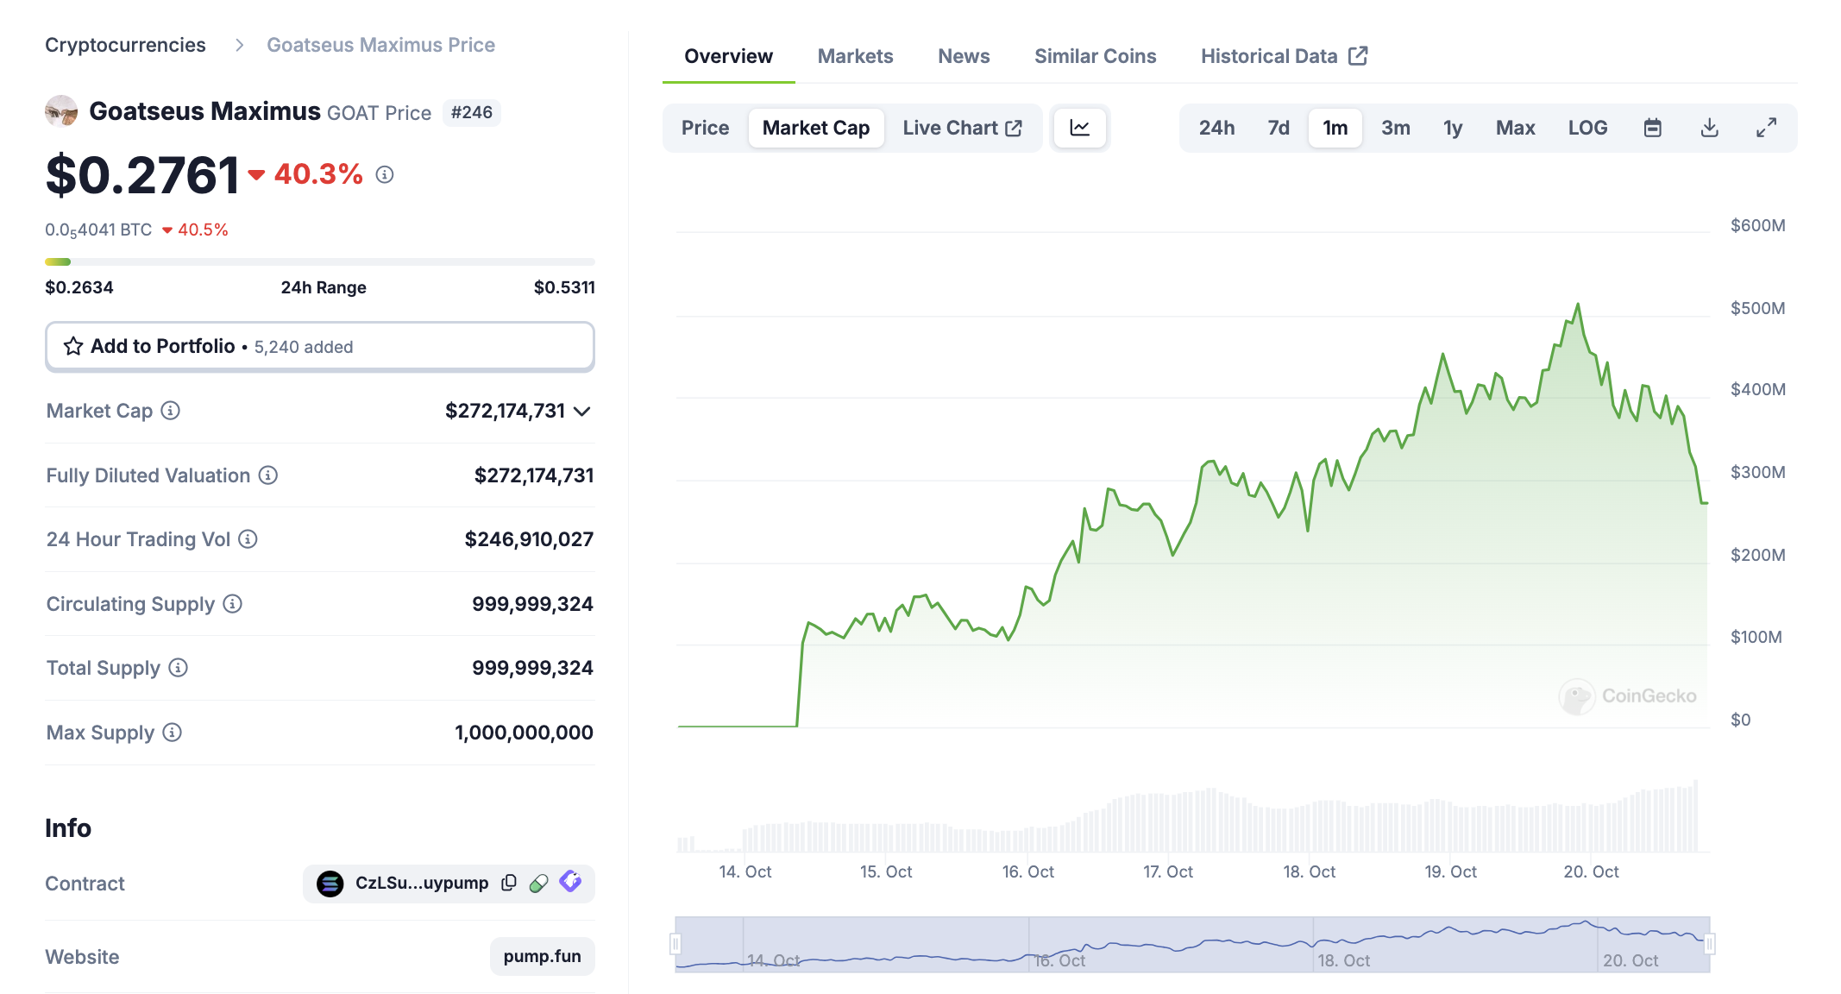
Task: Click info icon next to Market Cap
Action: coord(171,411)
